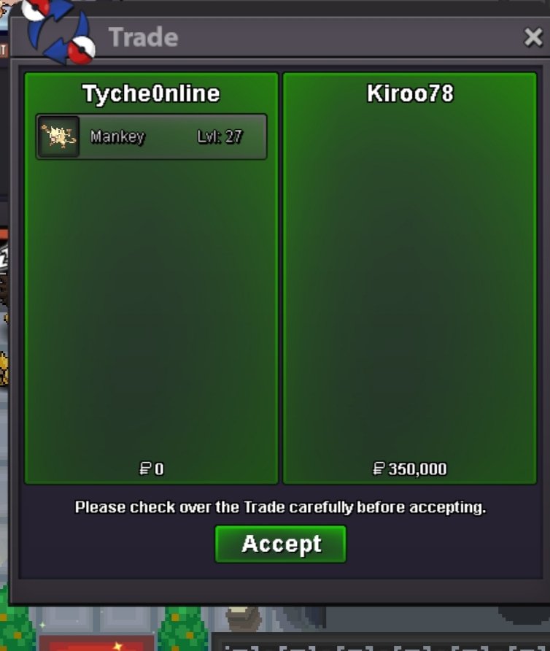
Task: Click the Accept trade button
Action: (281, 544)
